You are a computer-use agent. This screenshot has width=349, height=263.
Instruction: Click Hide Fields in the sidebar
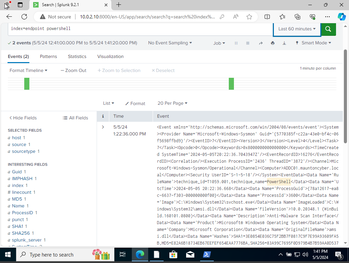click(x=23, y=118)
